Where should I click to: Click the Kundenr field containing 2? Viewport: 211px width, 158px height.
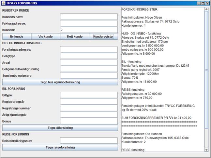(89, 30)
